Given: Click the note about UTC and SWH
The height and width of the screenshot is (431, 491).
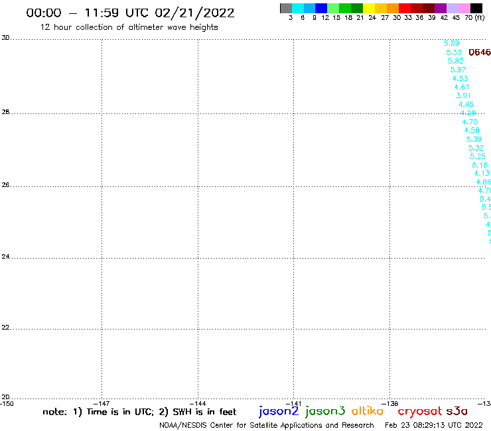Looking at the screenshot, I should click(139, 412).
